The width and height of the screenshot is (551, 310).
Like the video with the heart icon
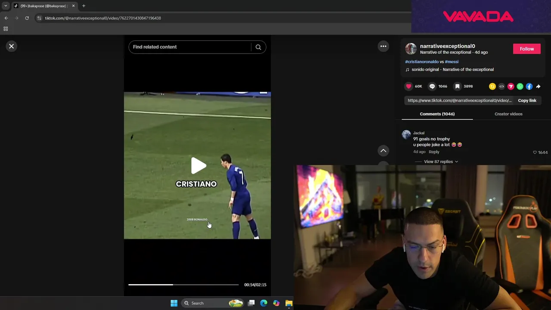click(409, 86)
